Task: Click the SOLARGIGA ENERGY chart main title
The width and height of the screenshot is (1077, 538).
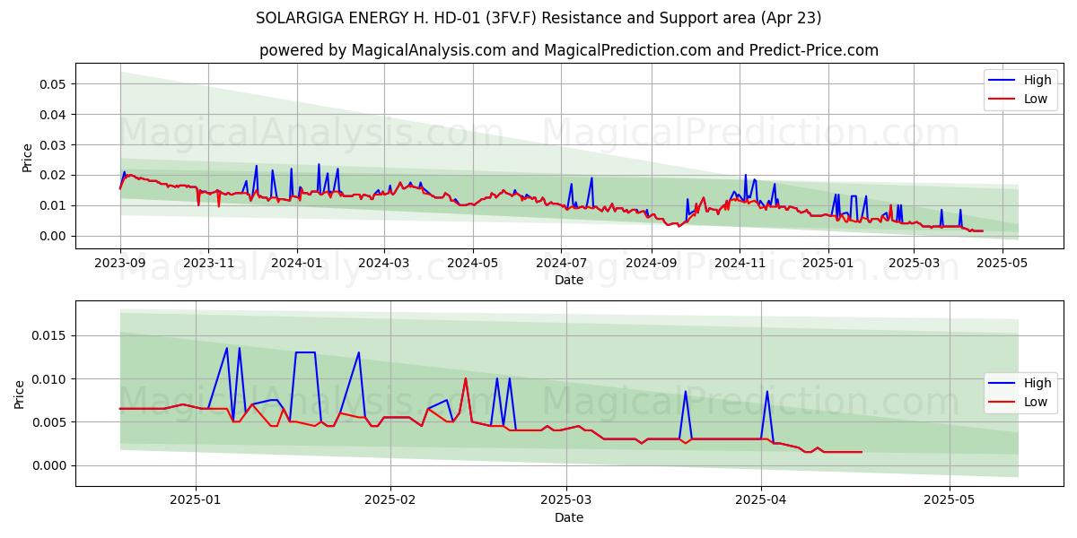Action: coord(538,18)
